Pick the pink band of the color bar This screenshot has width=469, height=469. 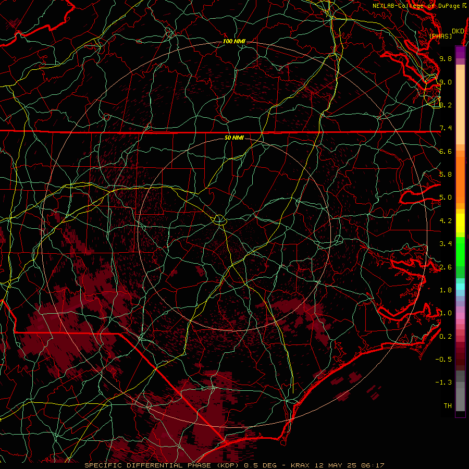461,316
